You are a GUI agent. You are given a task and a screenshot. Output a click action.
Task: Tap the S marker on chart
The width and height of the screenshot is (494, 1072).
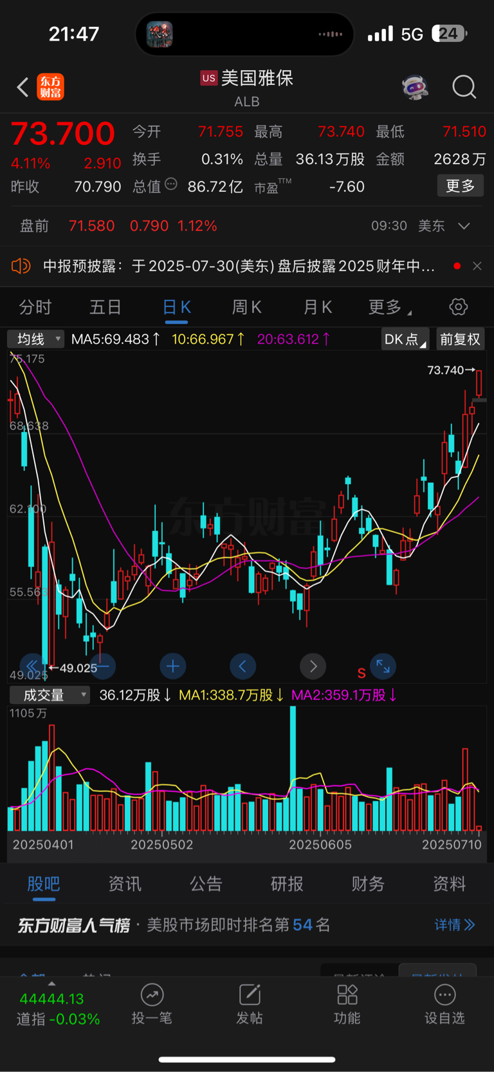pyautogui.click(x=361, y=673)
